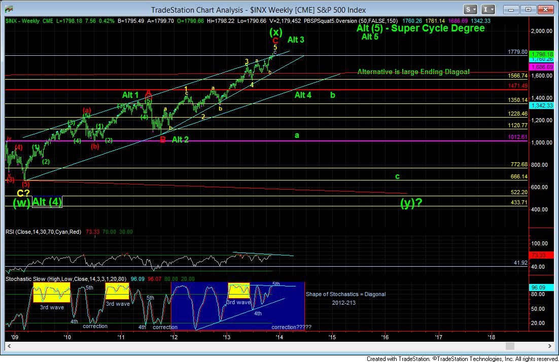Screen dimensions: 559x362
Task: Click the red 1471.49 level label
Action: [517, 86]
